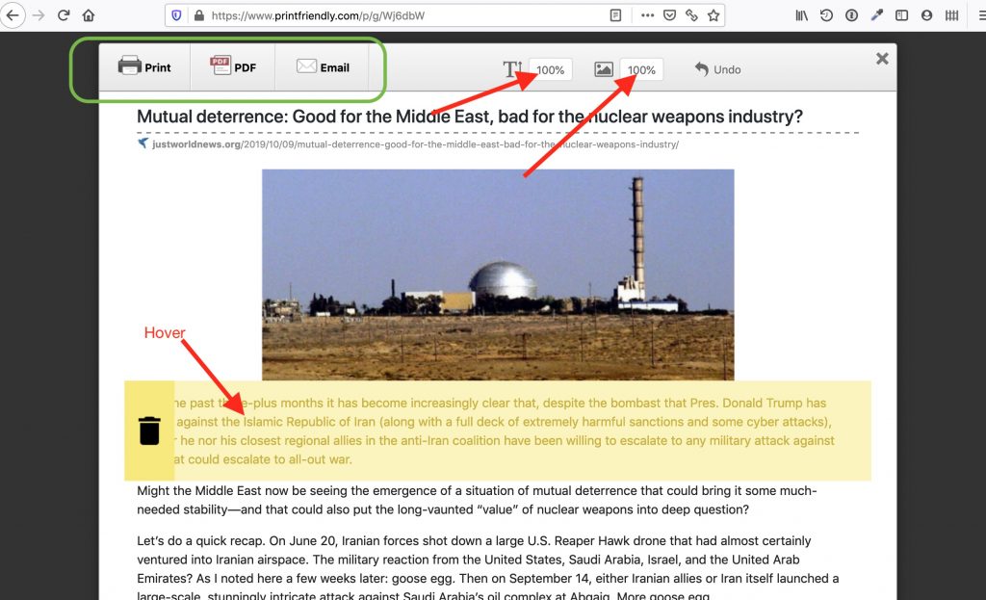This screenshot has width=986, height=600.
Task: Close the PrintFriendly preview dialog
Action: [881, 59]
